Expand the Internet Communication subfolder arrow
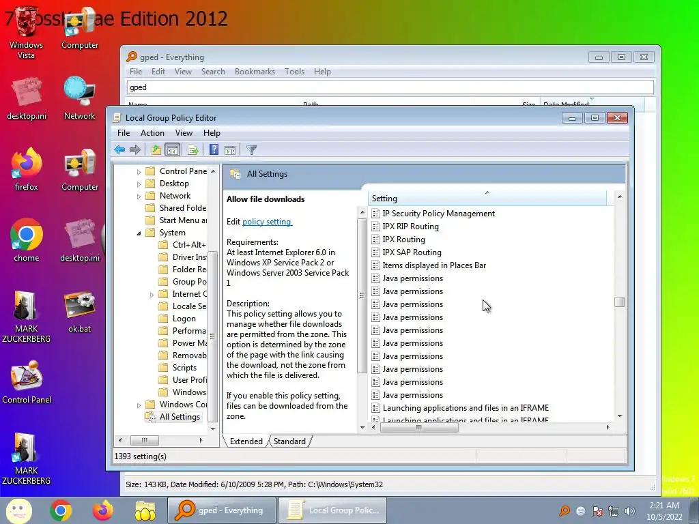The image size is (699, 524). pos(152,295)
